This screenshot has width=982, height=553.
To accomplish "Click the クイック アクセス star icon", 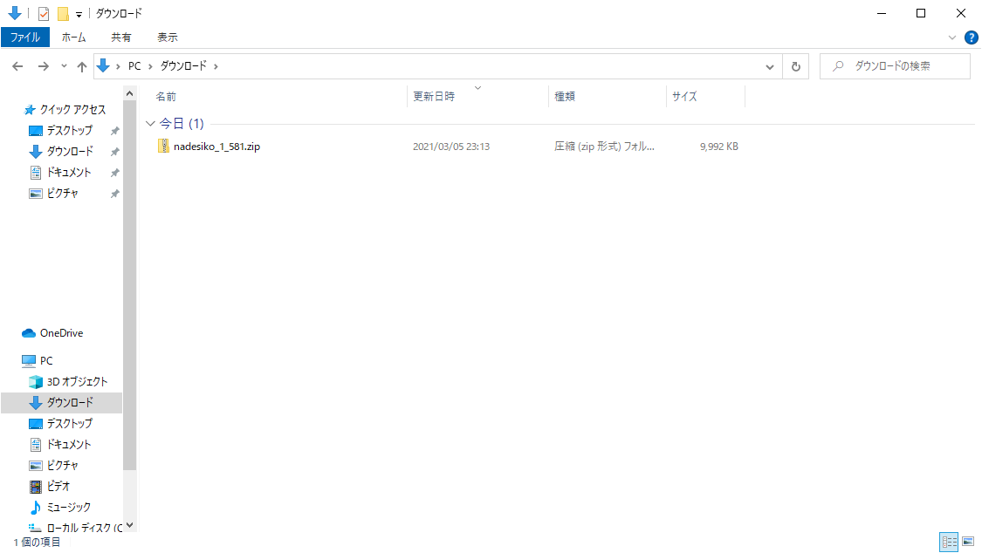I will click(x=29, y=110).
